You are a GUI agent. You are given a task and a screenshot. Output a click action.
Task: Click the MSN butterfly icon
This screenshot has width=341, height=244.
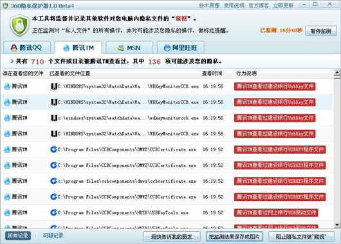tap(121, 48)
